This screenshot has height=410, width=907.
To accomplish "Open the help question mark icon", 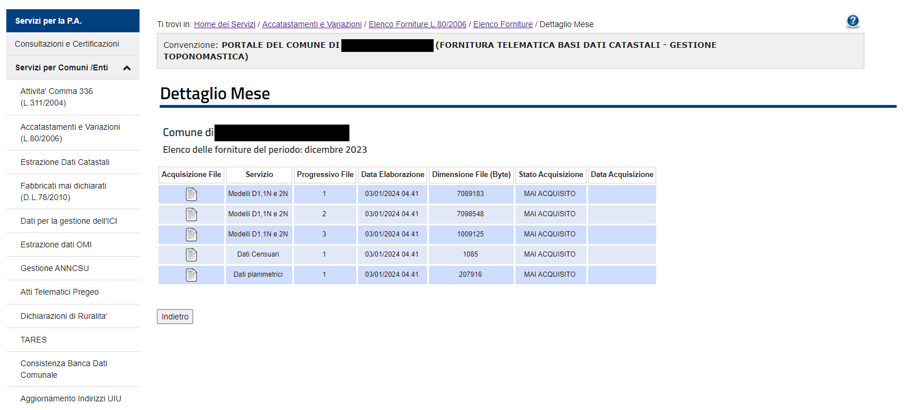I will 852,21.
